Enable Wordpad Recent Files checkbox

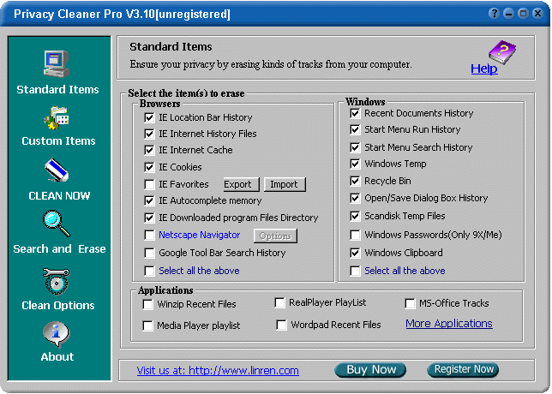(281, 325)
